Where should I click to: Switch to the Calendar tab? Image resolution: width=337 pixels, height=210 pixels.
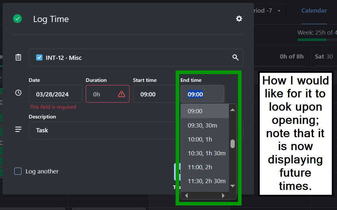point(314,11)
